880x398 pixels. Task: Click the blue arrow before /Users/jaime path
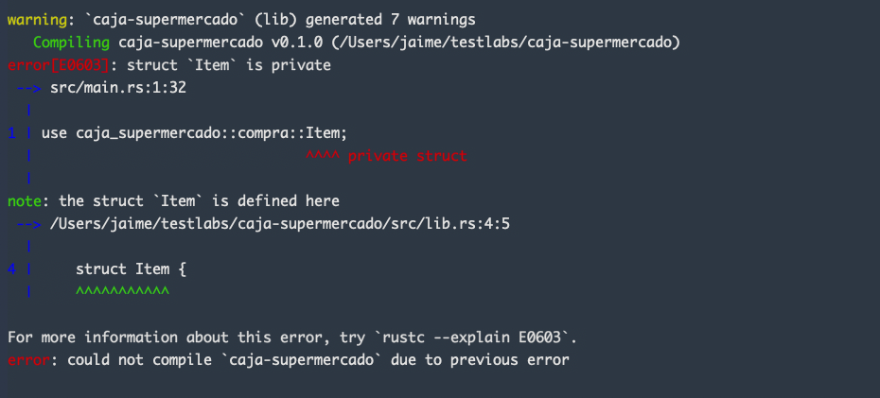(28, 223)
